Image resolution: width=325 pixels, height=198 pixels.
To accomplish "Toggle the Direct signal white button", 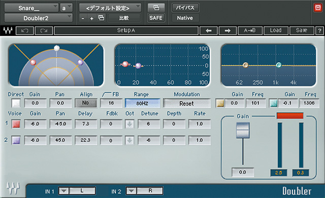I will pyautogui.click(x=16, y=103).
